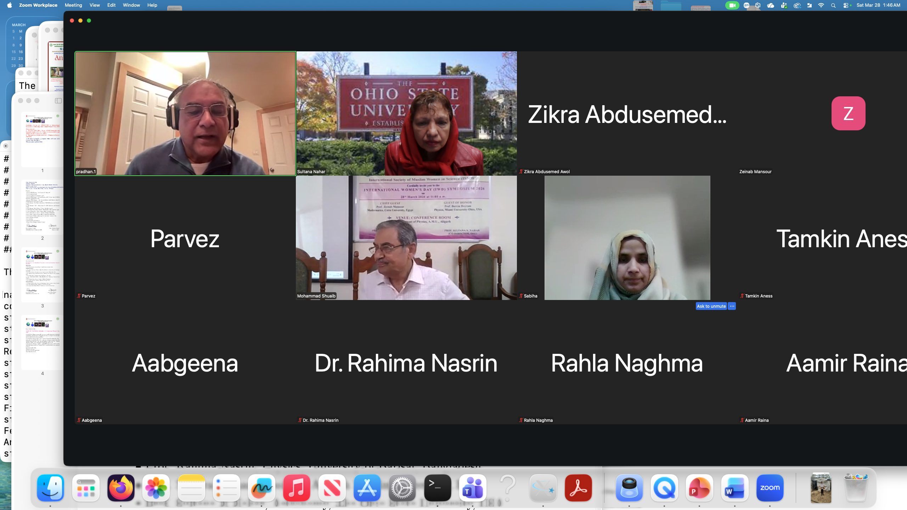Open the Meeting menu
907x510 pixels.
point(73,5)
